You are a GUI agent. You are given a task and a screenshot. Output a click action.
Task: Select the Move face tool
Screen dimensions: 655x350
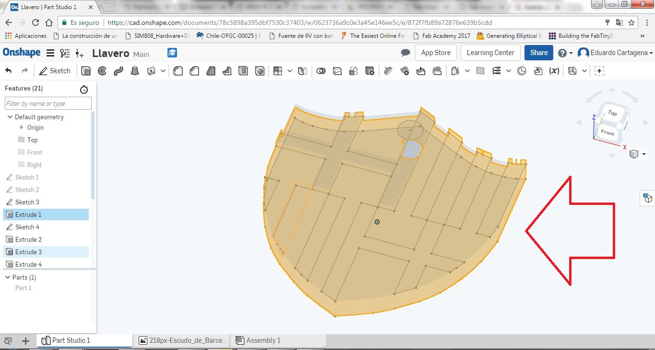point(421,71)
